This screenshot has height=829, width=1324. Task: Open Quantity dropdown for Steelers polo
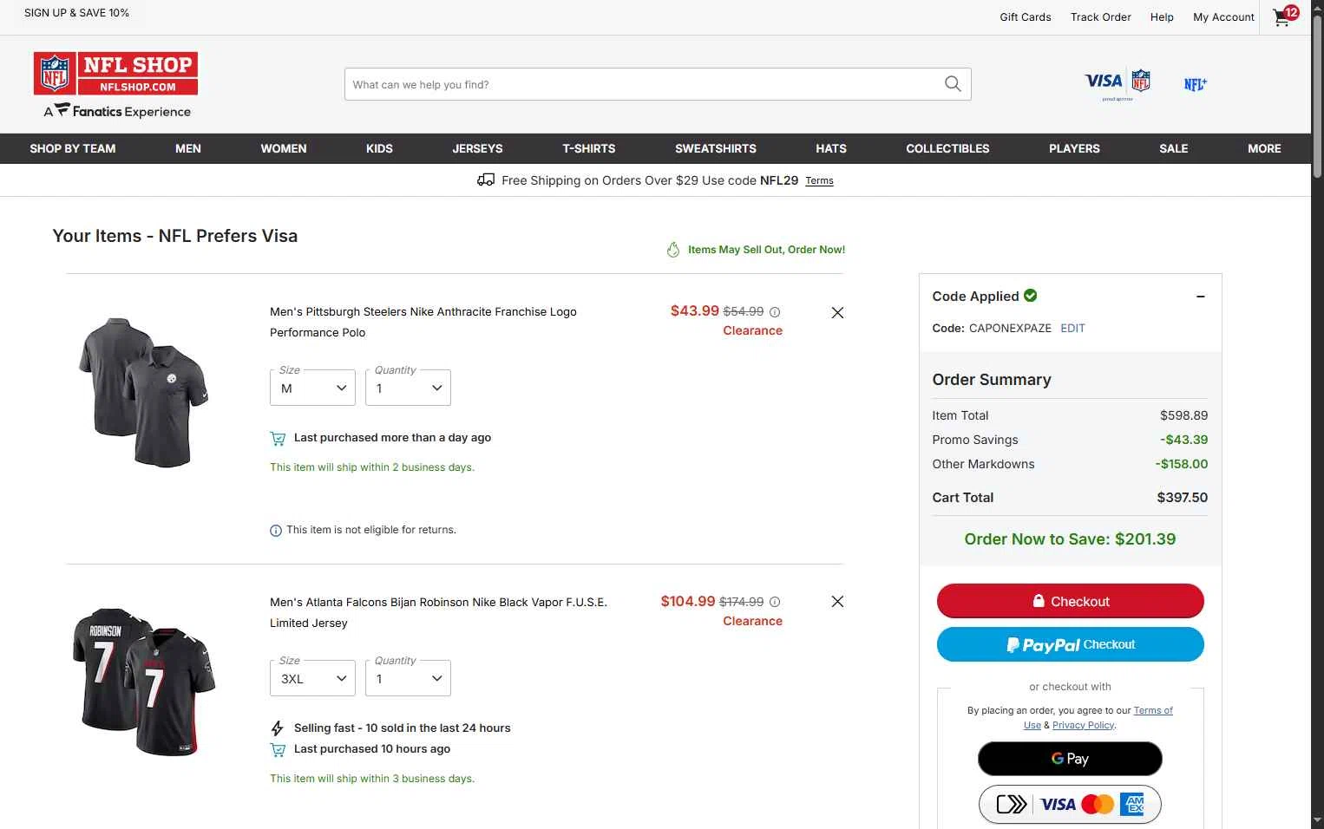(408, 388)
